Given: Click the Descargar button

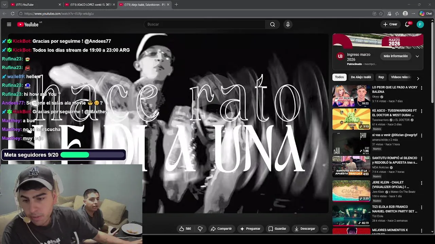Looking at the screenshot, I should 305,229.
